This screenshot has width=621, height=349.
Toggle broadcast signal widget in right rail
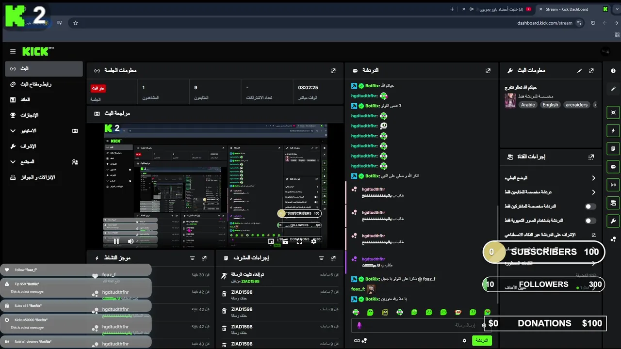(613, 185)
